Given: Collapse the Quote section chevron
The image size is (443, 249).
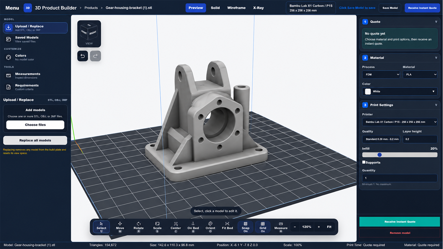Looking at the screenshot, I should [x=436, y=22].
